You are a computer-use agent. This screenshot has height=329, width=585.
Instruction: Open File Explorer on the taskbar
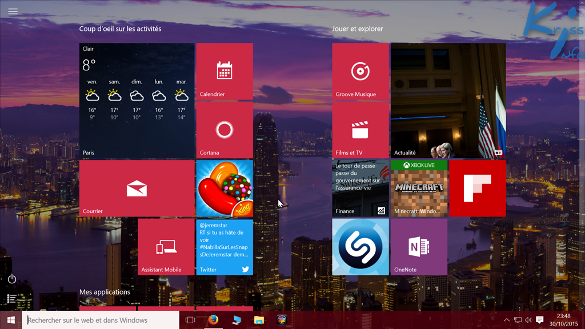click(258, 320)
